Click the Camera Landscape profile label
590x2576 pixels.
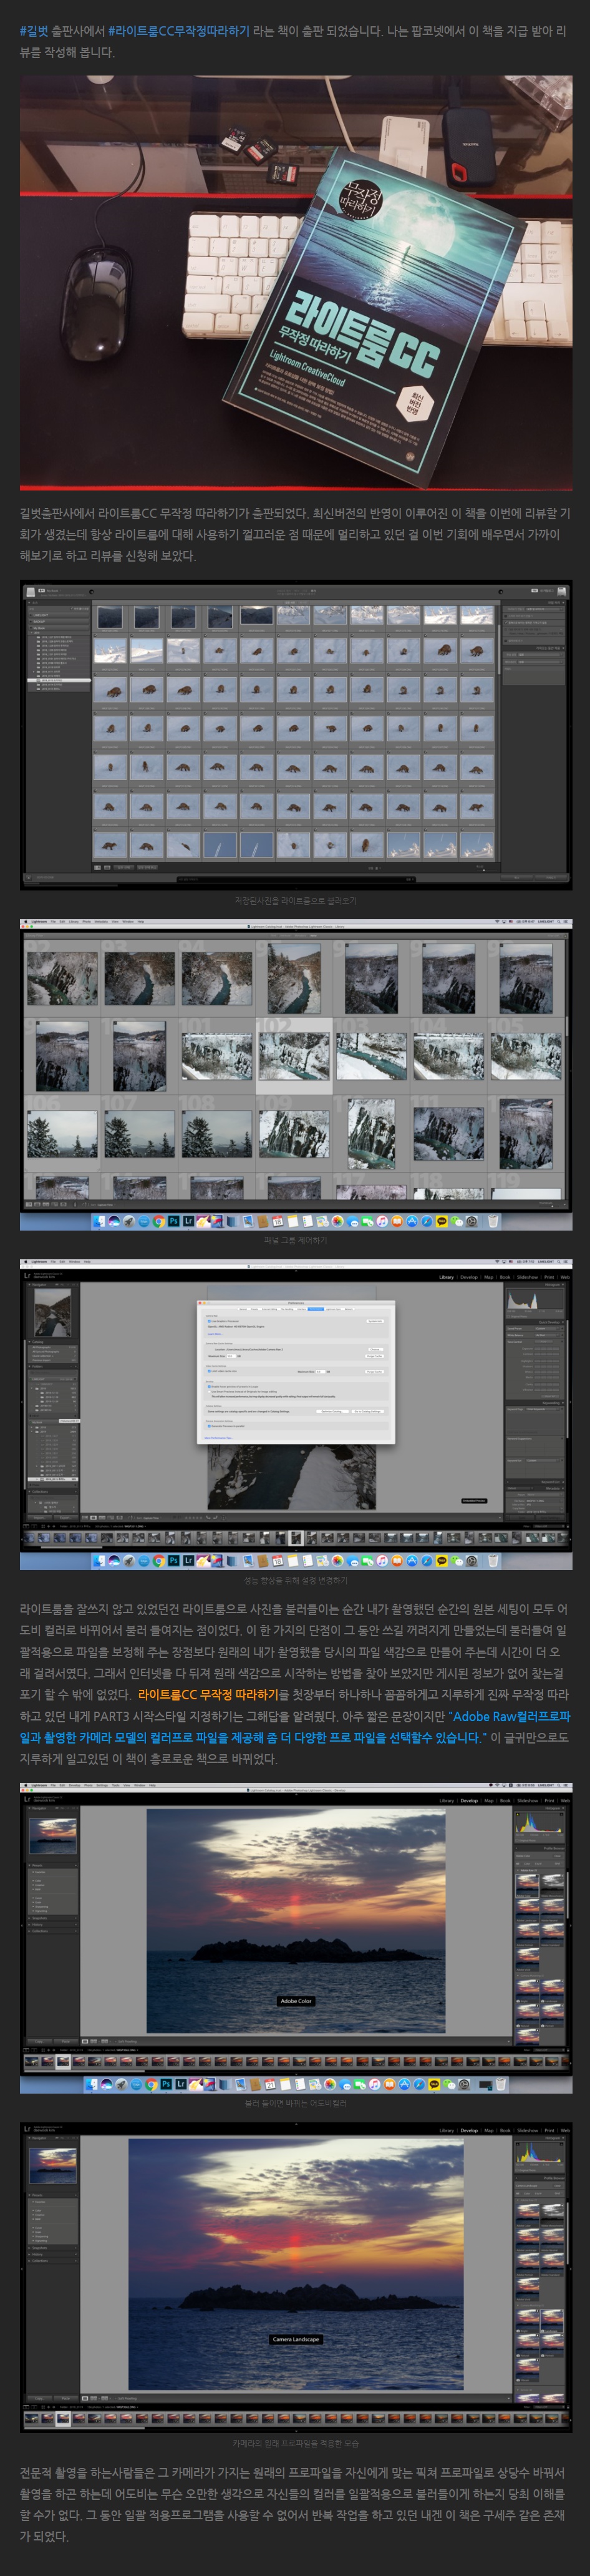pyautogui.click(x=296, y=2339)
